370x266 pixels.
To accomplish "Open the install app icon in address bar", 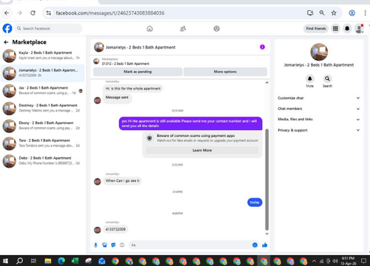I will pos(310,13).
